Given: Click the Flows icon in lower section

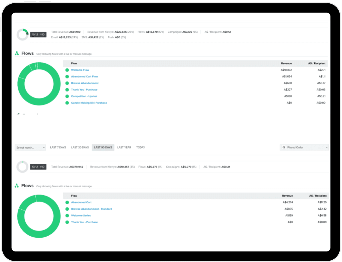Looking at the screenshot, I should [x=17, y=186].
